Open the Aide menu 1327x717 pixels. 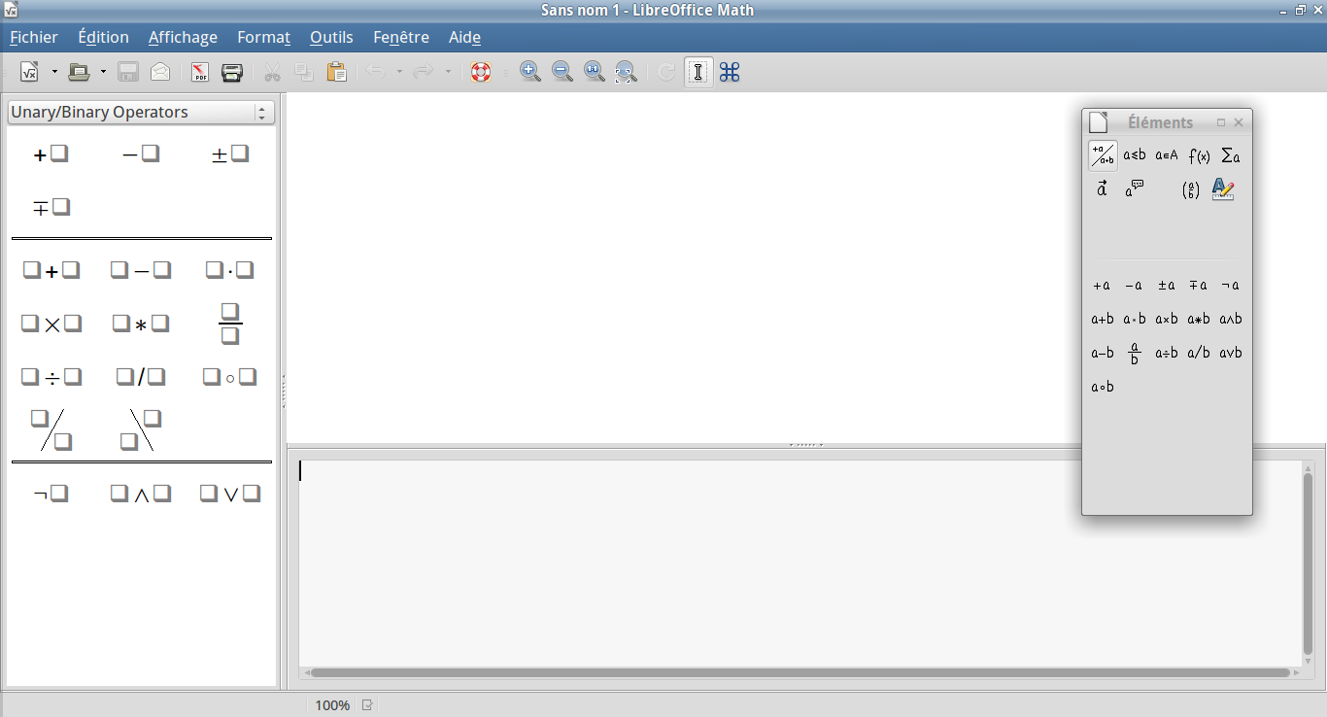point(464,37)
